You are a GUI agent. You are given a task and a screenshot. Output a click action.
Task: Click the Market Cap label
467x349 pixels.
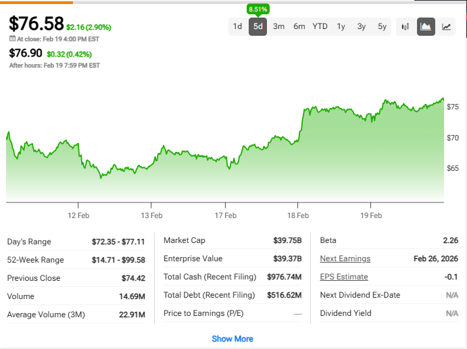(185, 240)
